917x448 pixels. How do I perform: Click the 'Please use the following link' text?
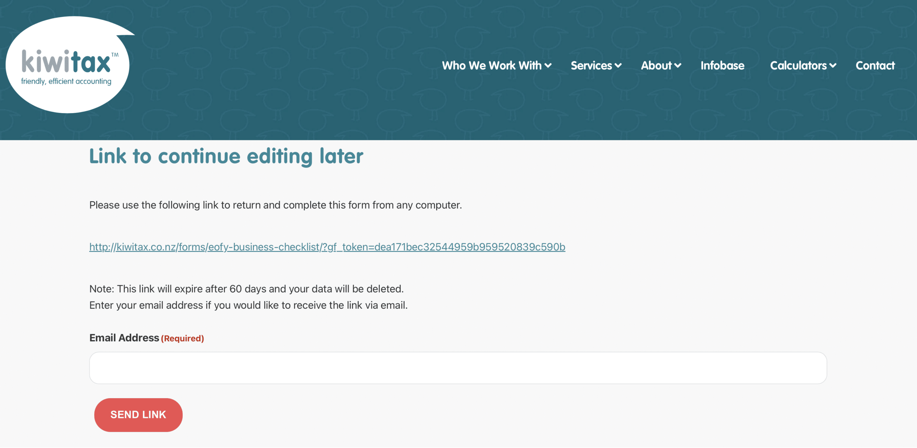pyautogui.click(x=275, y=205)
